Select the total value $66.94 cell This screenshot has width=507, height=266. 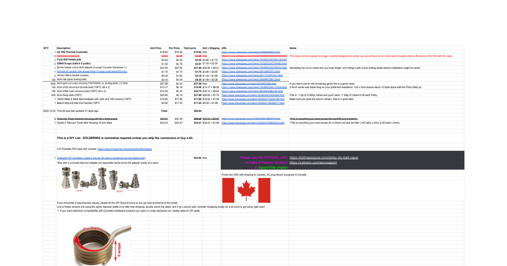coord(197,111)
